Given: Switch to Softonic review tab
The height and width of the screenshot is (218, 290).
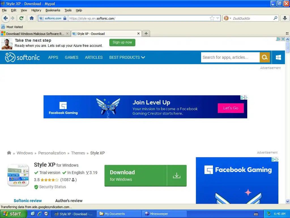Looking at the screenshot, I should [x=28, y=201].
